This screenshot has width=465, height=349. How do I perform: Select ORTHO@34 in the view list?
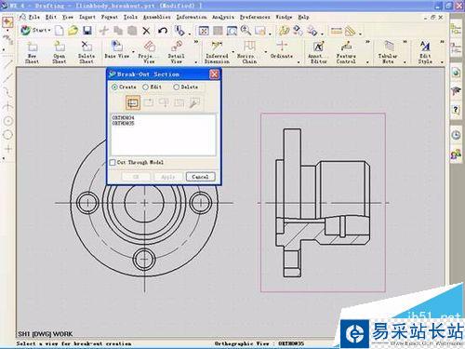click(123, 118)
